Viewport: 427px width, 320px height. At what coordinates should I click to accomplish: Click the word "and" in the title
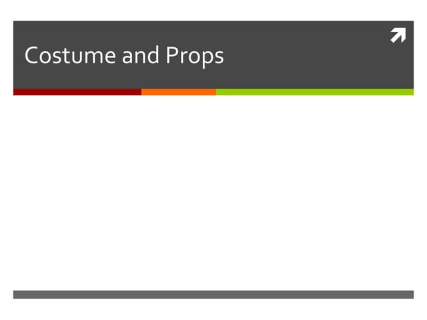[x=140, y=55]
